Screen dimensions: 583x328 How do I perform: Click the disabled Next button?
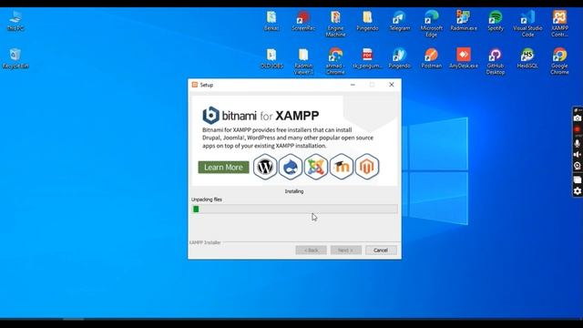(x=346, y=251)
